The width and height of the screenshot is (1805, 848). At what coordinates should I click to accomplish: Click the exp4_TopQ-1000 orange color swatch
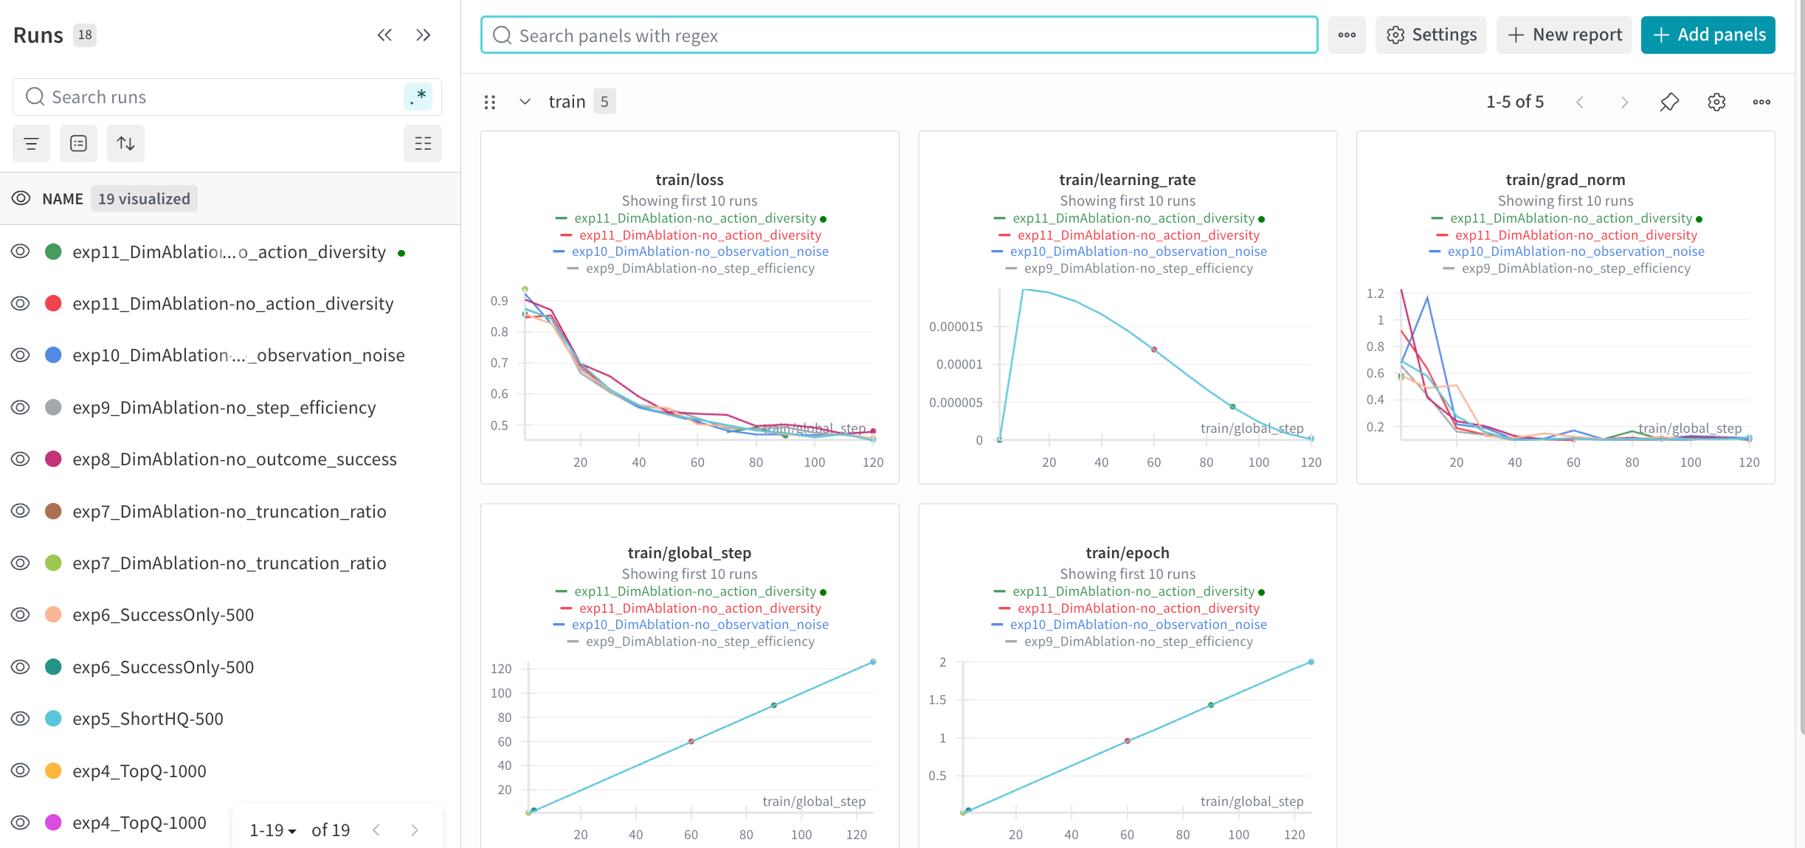tap(53, 771)
